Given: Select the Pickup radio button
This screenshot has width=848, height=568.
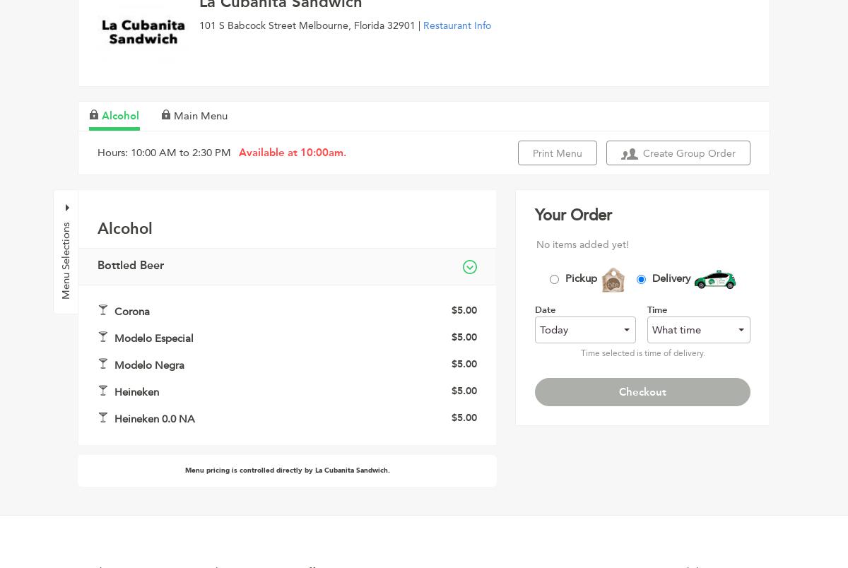Looking at the screenshot, I should point(554,280).
